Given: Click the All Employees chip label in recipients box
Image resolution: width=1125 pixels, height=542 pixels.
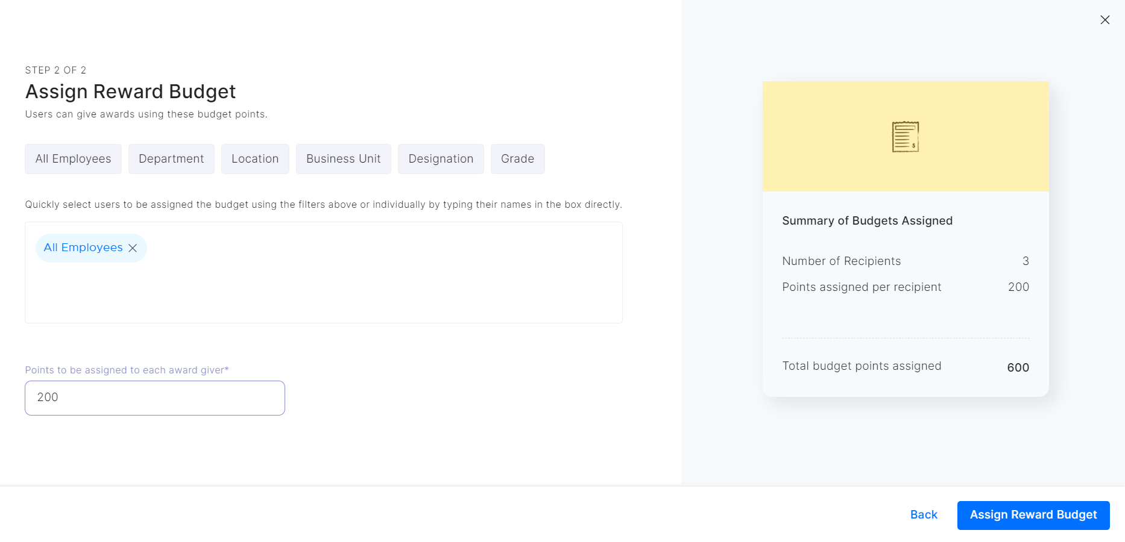Looking at the screenshot, I should click(x=83, y=248).
